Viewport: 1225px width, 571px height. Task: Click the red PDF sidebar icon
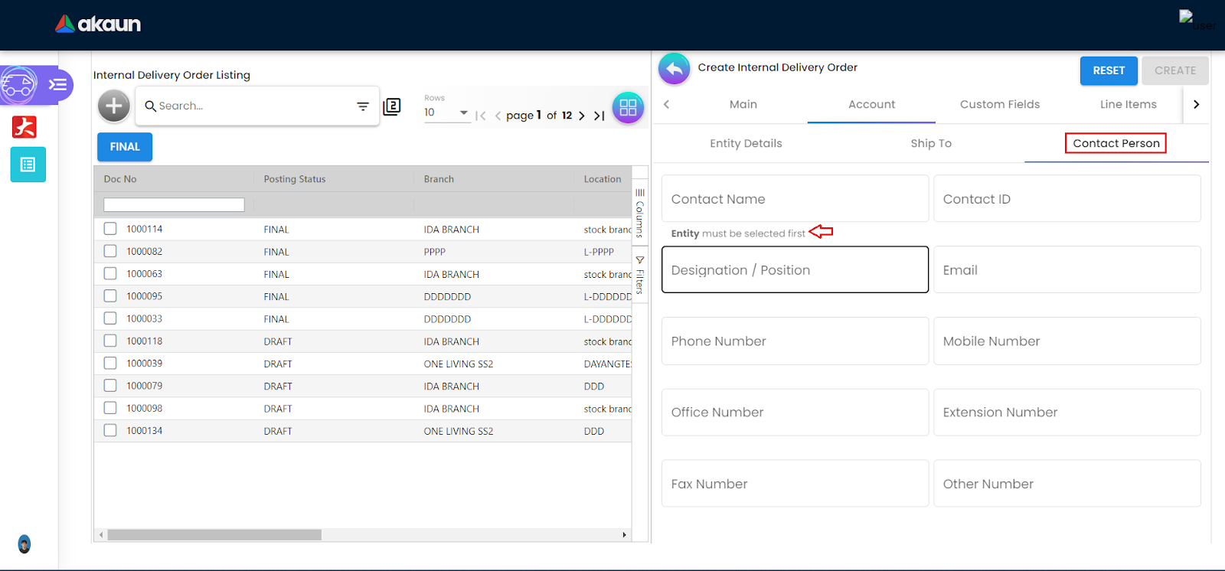(24, 126)
